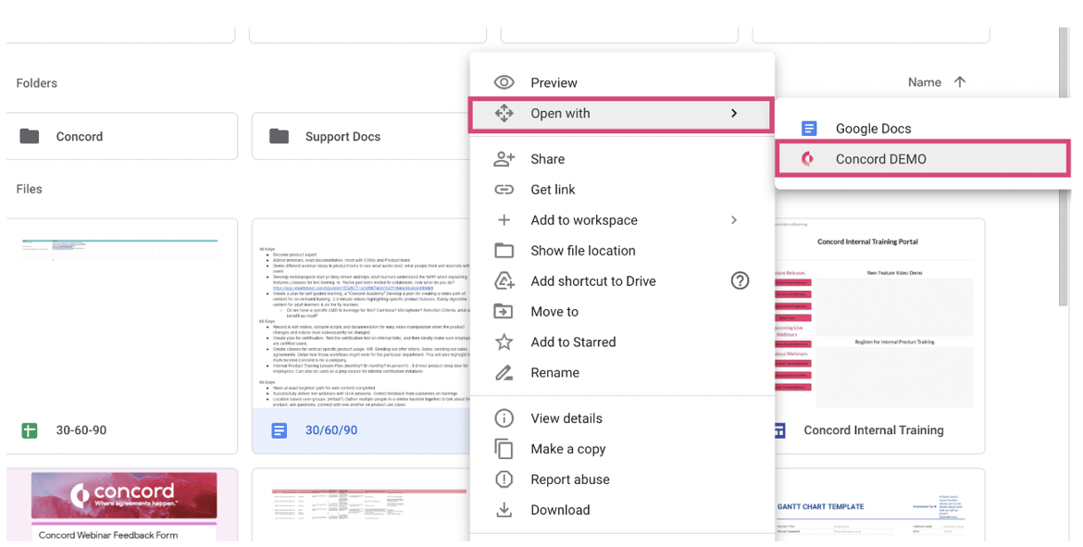Viewport: 1083px width, 547px height.
Task: Click the 30/60/90 file name
Action: click(331, 430)
